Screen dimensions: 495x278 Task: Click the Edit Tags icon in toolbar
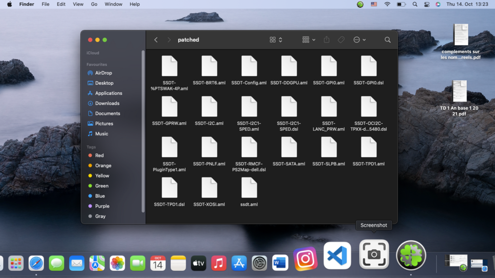click(x=341, y=40)
